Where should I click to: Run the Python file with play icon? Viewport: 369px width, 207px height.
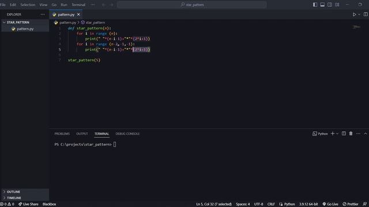[x=354, y=14]
